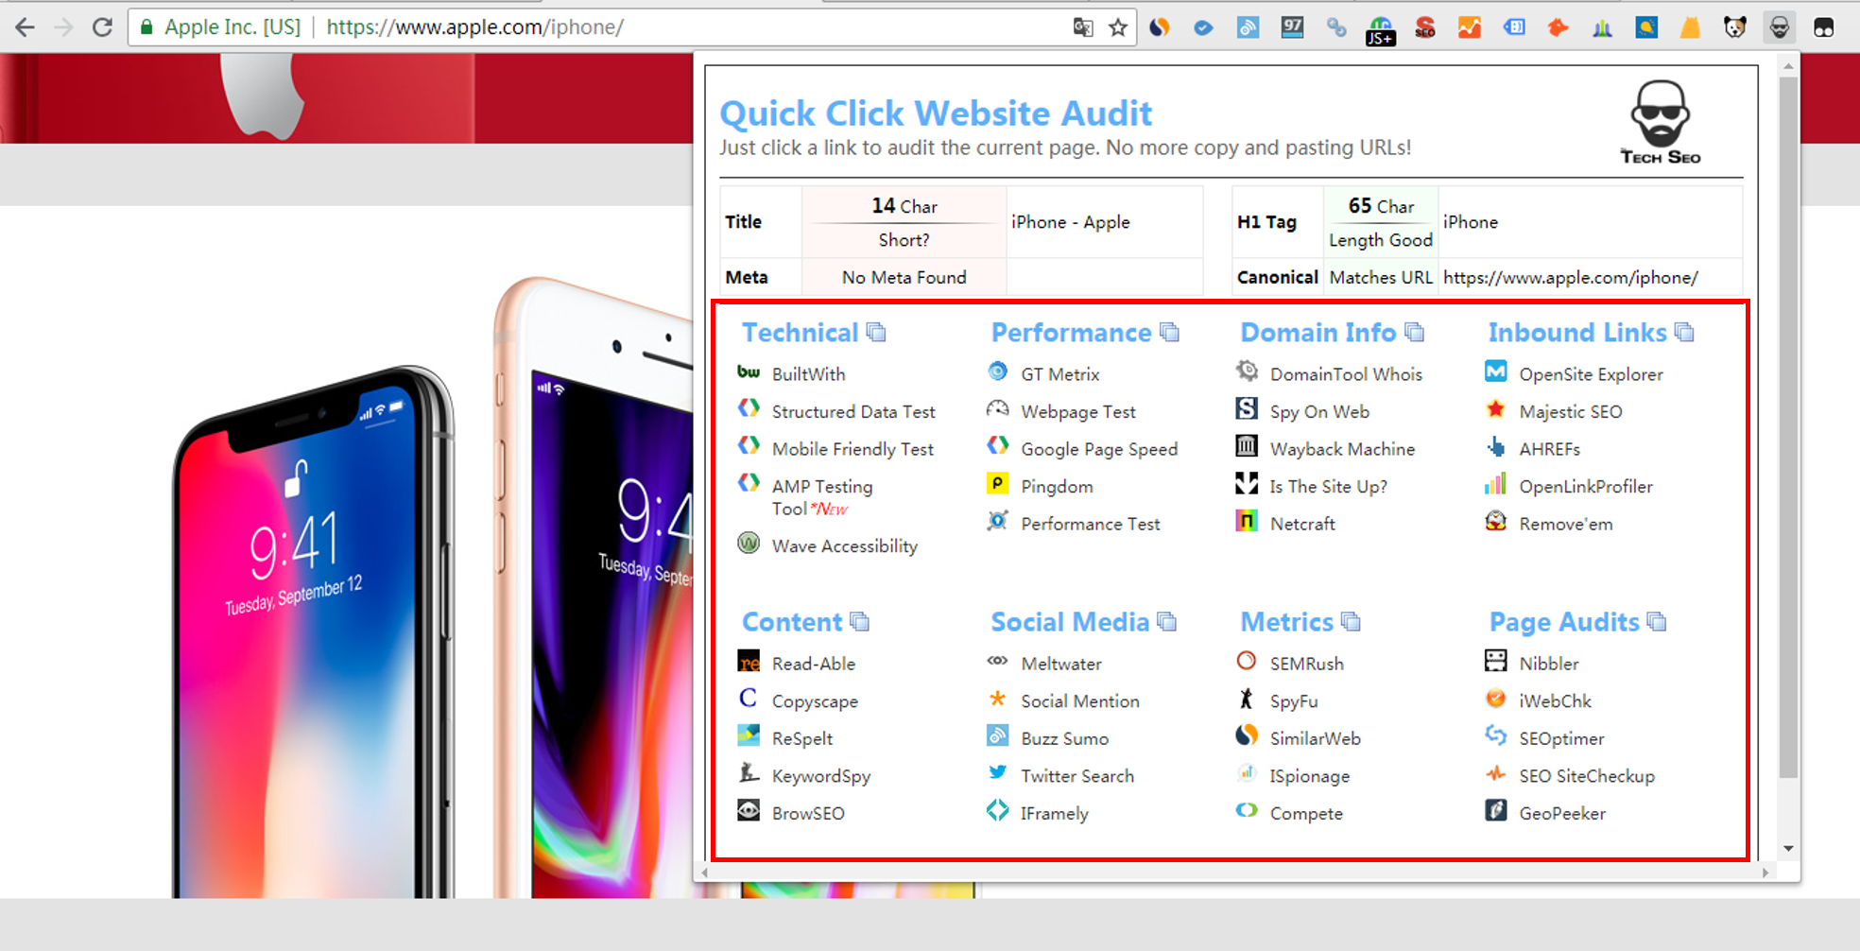Click the browser back arrow button
The height and width of the screenshot is (951, 1860).
[x=26, y=27]
